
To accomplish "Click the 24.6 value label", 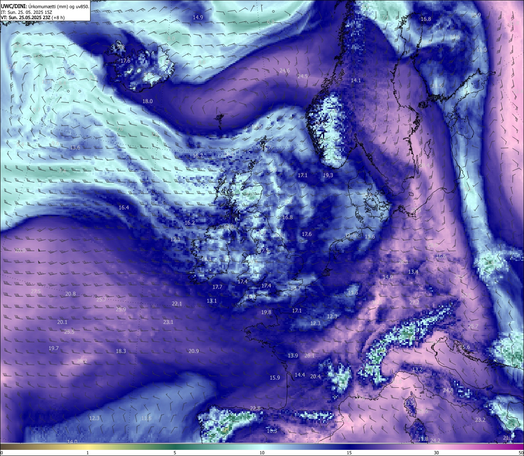I will [285, 71].
